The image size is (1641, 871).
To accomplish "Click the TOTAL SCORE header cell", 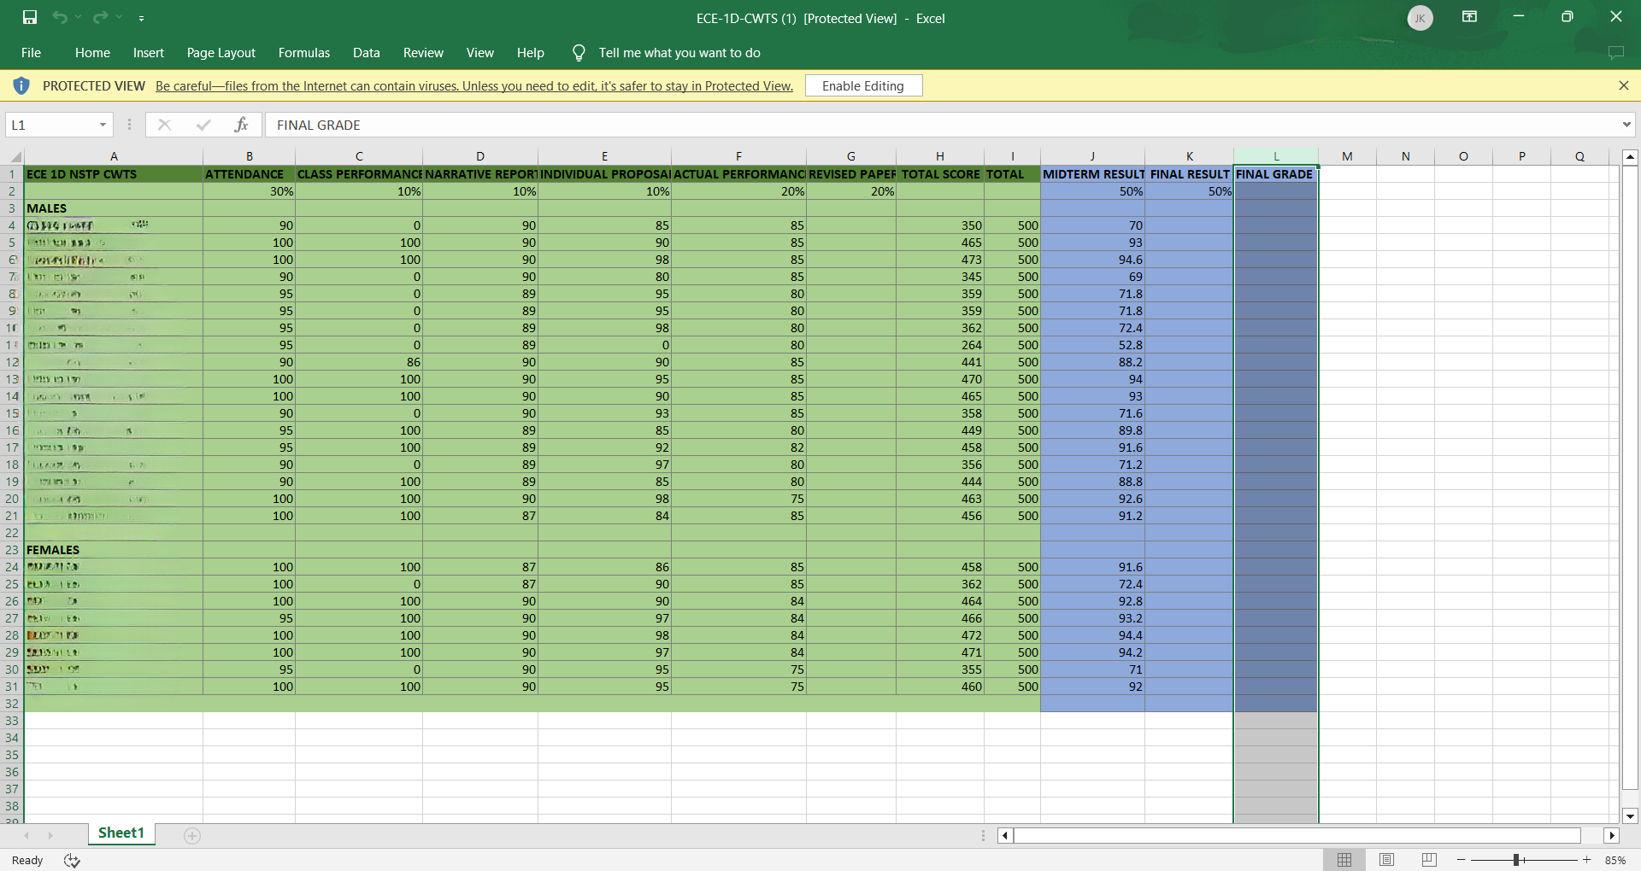I will (940, 174).
